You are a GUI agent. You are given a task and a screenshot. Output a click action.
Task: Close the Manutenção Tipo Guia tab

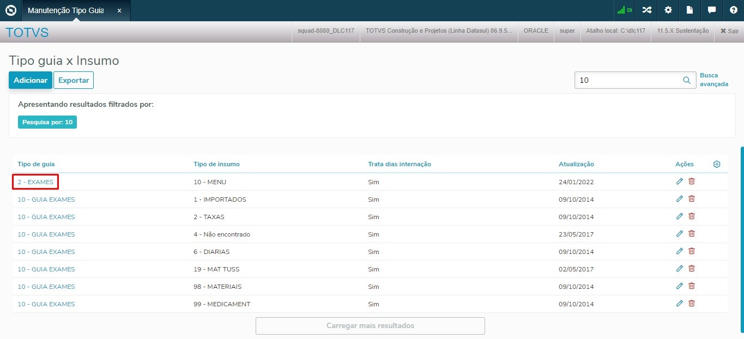[119, 11]
